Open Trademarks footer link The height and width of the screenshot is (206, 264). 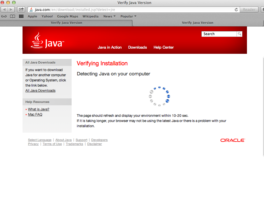[75, 144]
